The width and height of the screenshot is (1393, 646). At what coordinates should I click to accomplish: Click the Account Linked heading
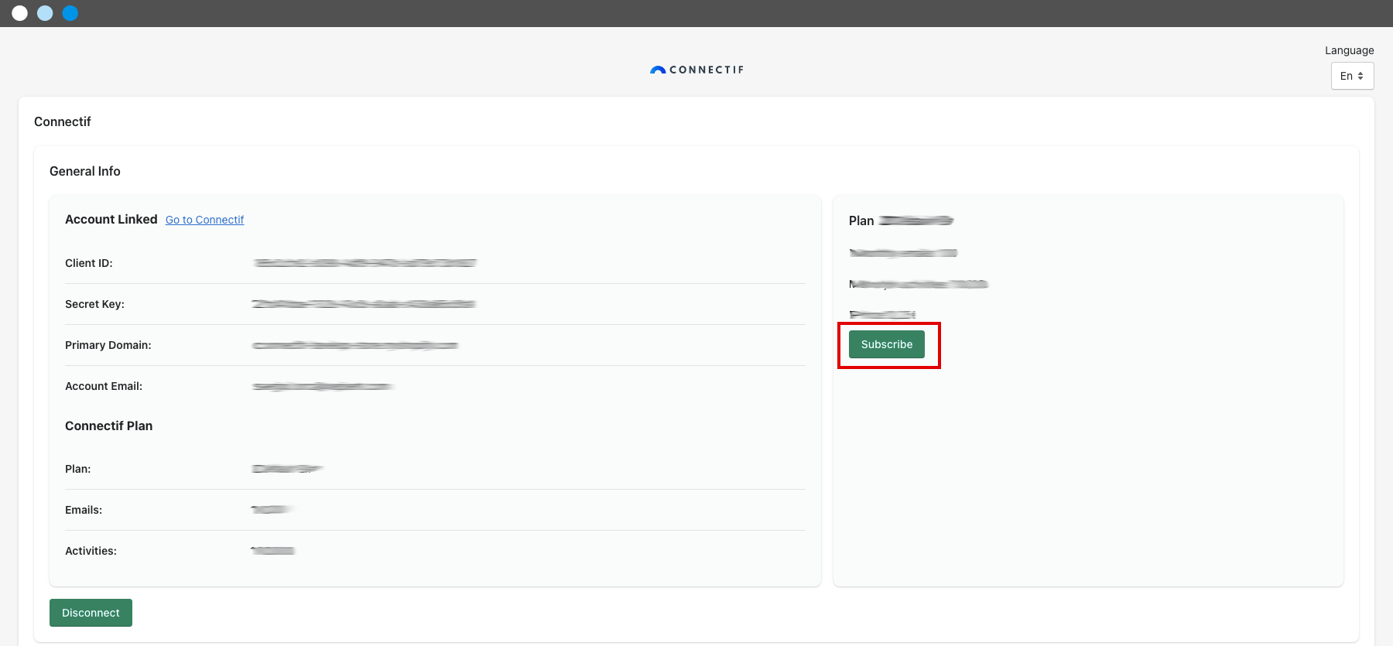click(x=111, y=220)
